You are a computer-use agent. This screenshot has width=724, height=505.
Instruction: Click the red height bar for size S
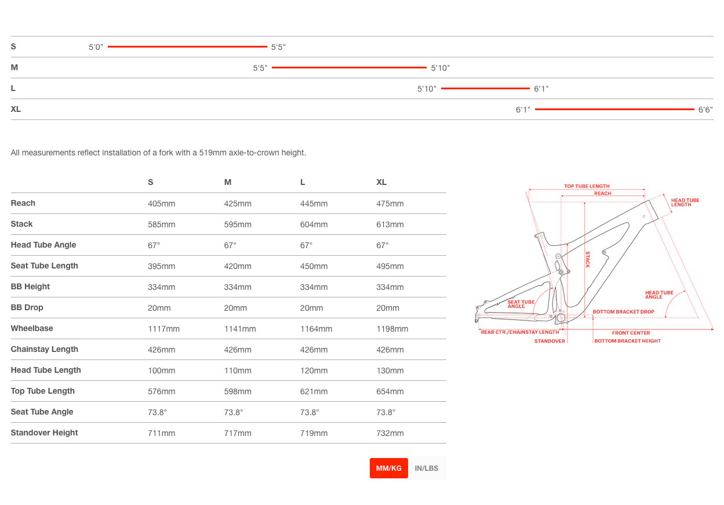[x=187, y=46]
